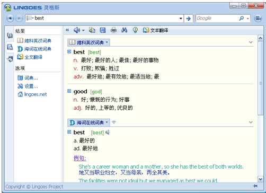Image resolution: width=266 pixels, height=193 pixels.
Task: Click the scrollbar down arrow
Action: click(x=260, y=179)
